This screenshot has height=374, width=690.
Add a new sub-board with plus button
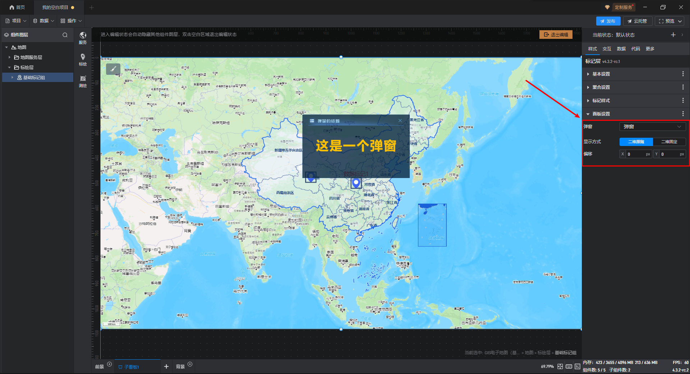(x=166, y=366)
